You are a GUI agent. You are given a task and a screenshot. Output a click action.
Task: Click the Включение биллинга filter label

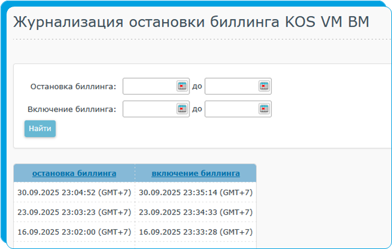tap(72, 110)
